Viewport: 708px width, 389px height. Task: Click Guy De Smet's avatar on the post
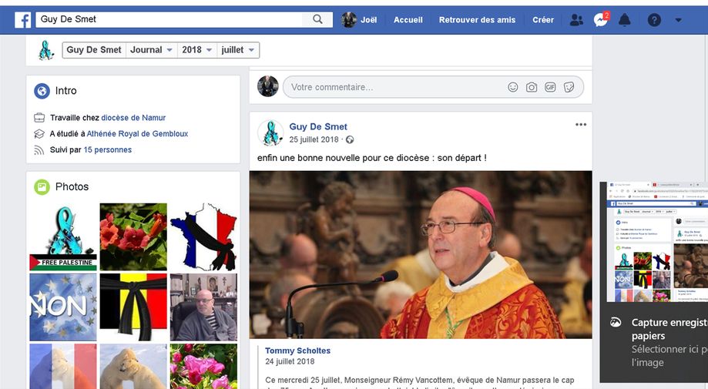click(270, 133)
